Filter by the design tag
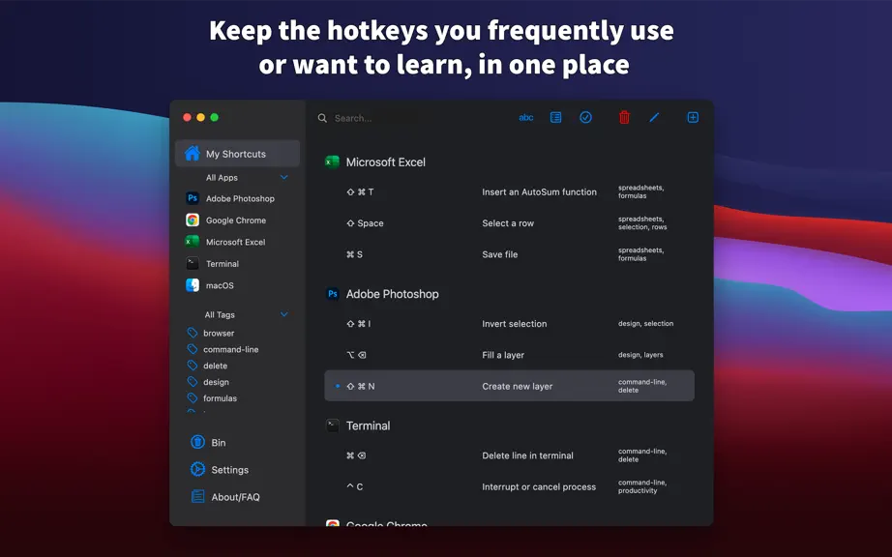892x557 pixels. pos(216,382)
